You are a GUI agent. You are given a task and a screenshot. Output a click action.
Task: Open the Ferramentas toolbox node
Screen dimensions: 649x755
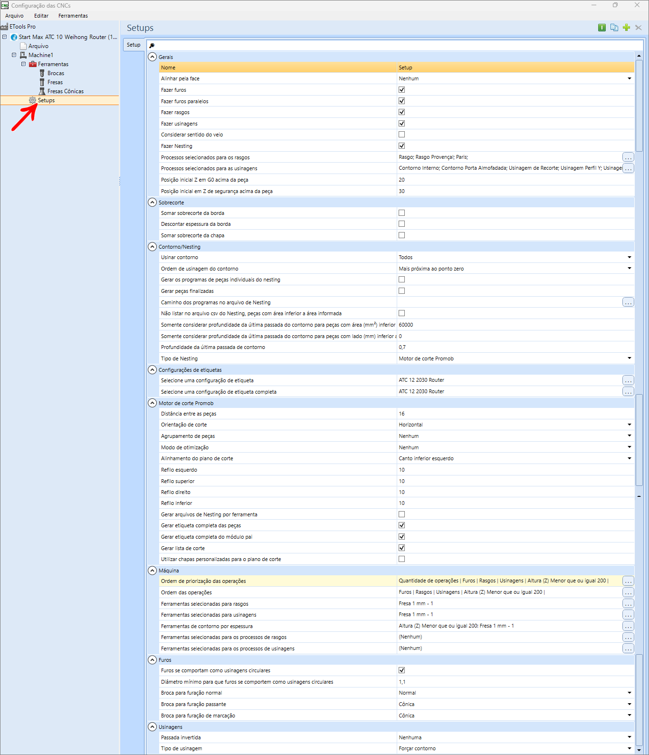53,64
